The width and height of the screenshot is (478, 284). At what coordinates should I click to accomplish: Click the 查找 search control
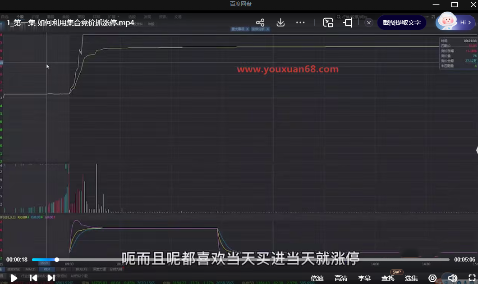pyautogui.click(x=388, y=278)
